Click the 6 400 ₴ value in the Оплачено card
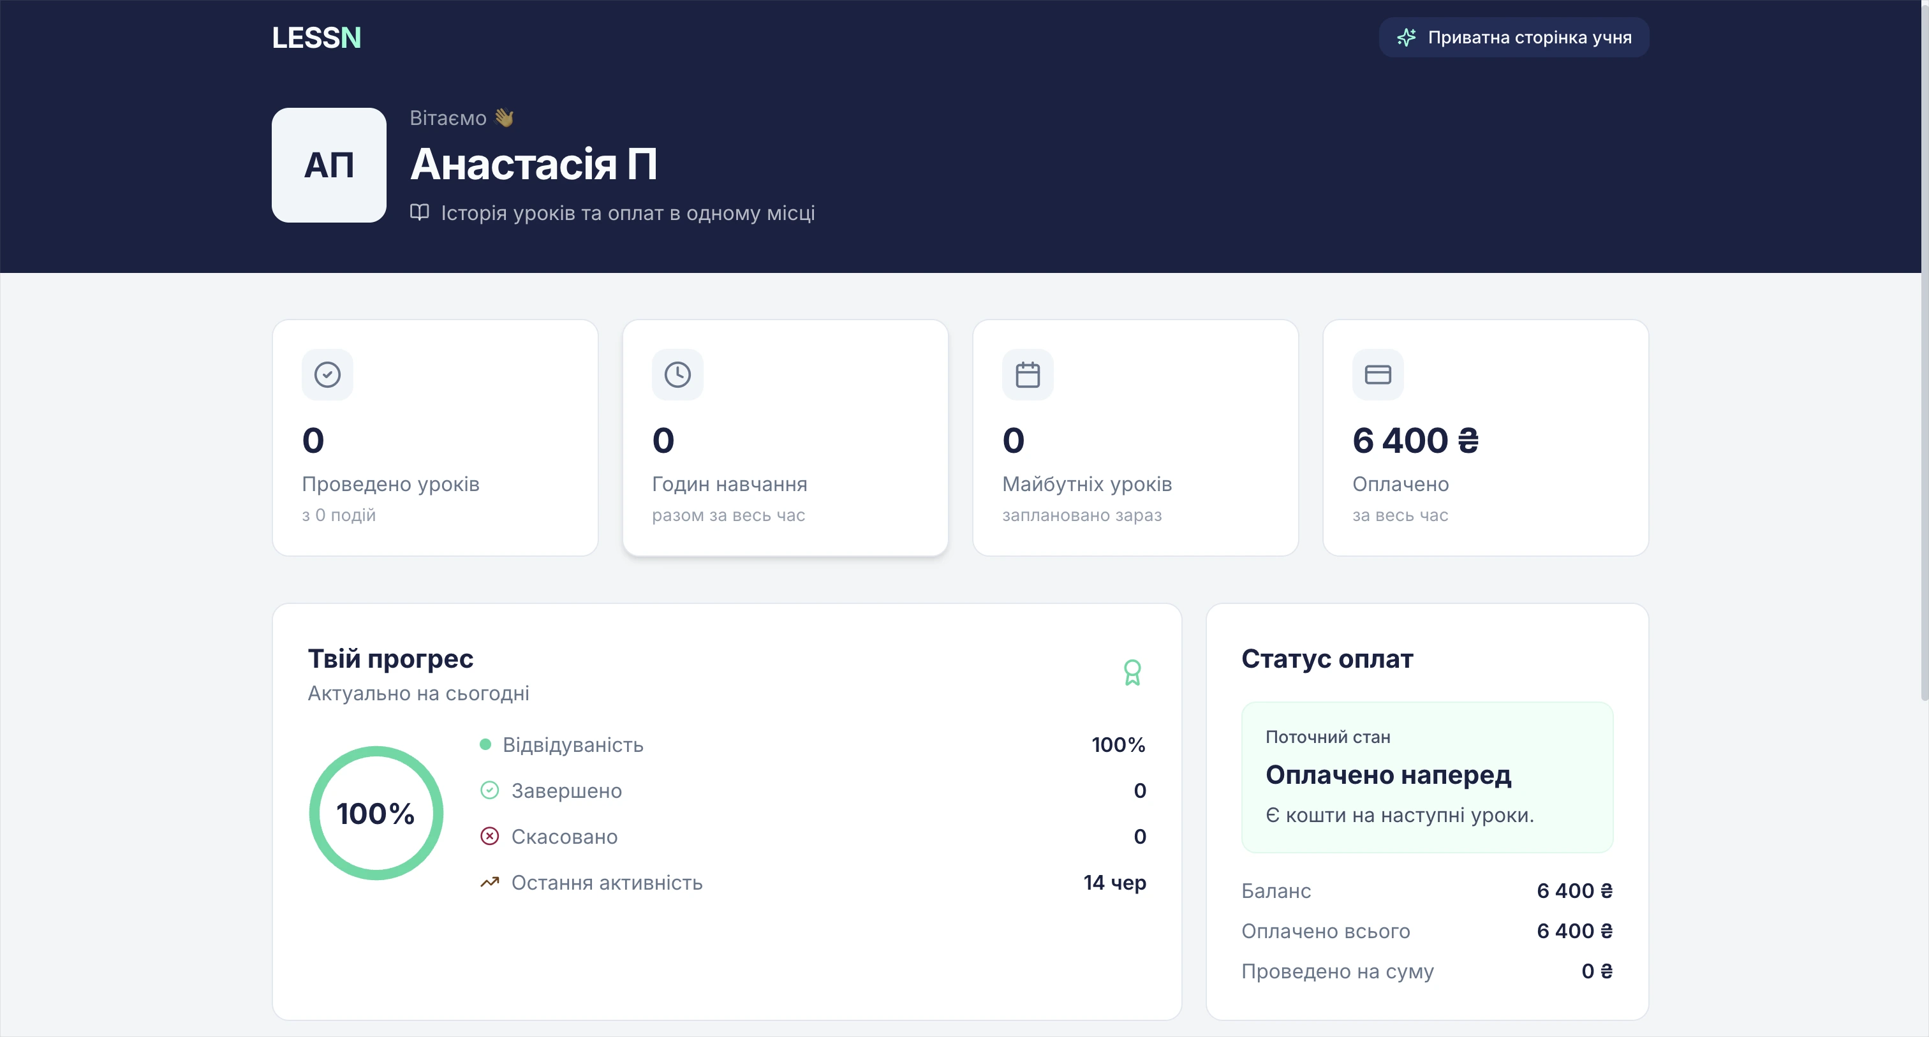 (x=1416, y=440)
